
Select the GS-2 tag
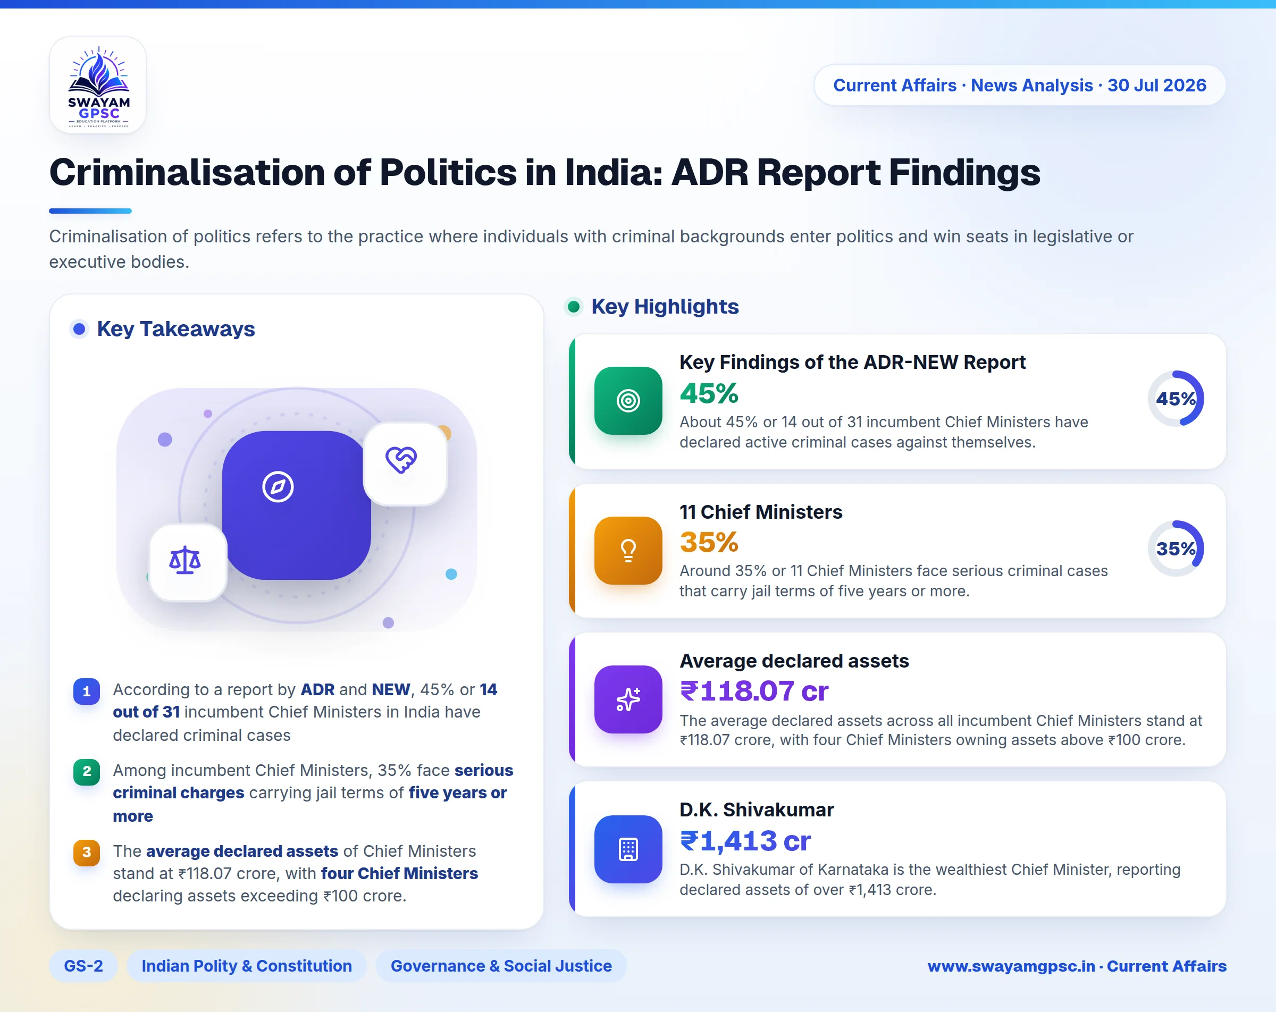click(x=83, y=966)
